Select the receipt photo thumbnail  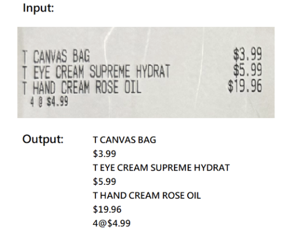click(x=146, y=72)
